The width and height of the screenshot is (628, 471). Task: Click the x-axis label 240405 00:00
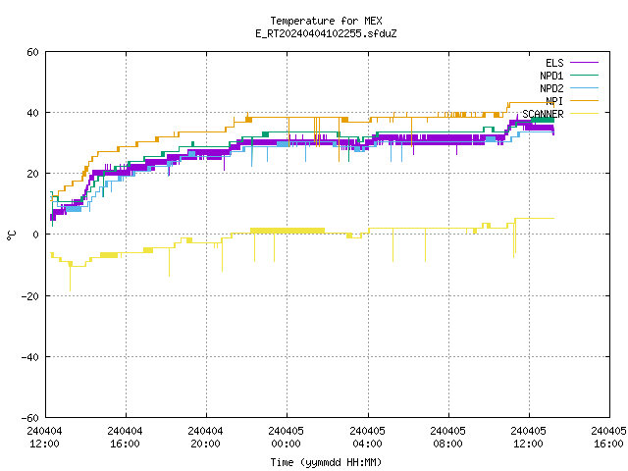[286, 438]
